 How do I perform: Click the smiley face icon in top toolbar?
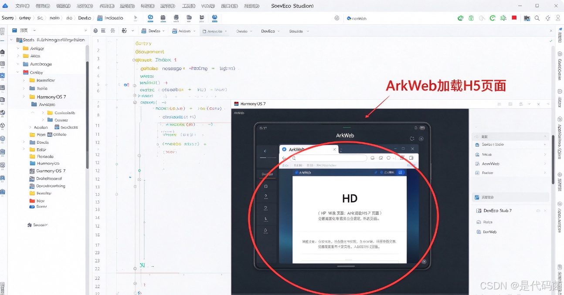tap(337, 18)
